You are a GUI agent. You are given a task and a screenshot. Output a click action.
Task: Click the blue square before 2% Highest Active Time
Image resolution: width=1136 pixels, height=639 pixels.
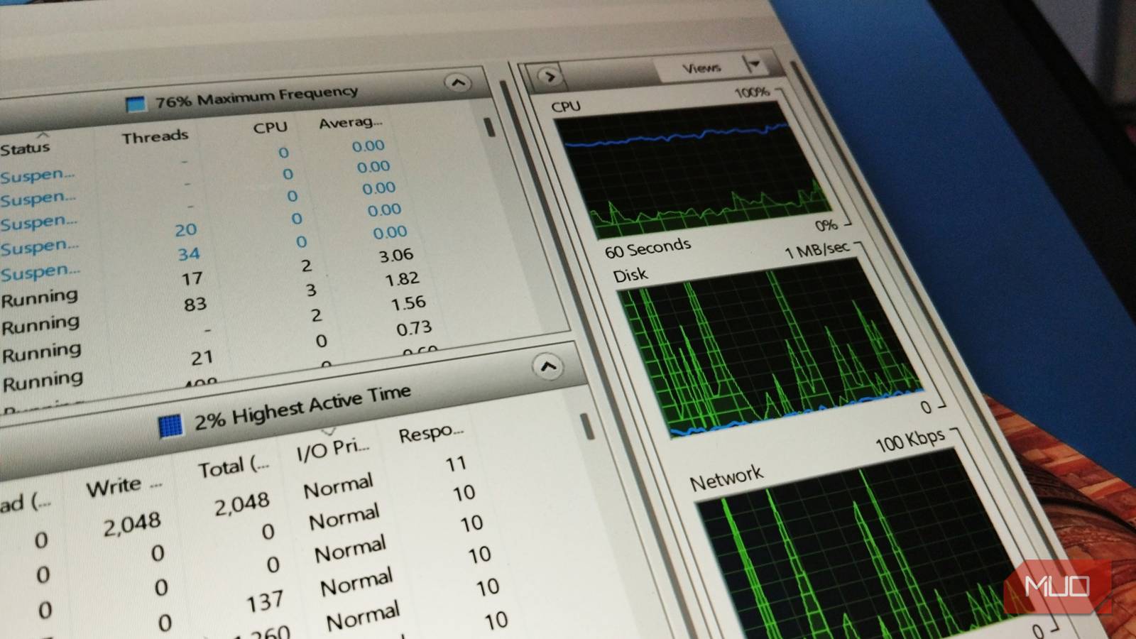(x=170, y=425)
